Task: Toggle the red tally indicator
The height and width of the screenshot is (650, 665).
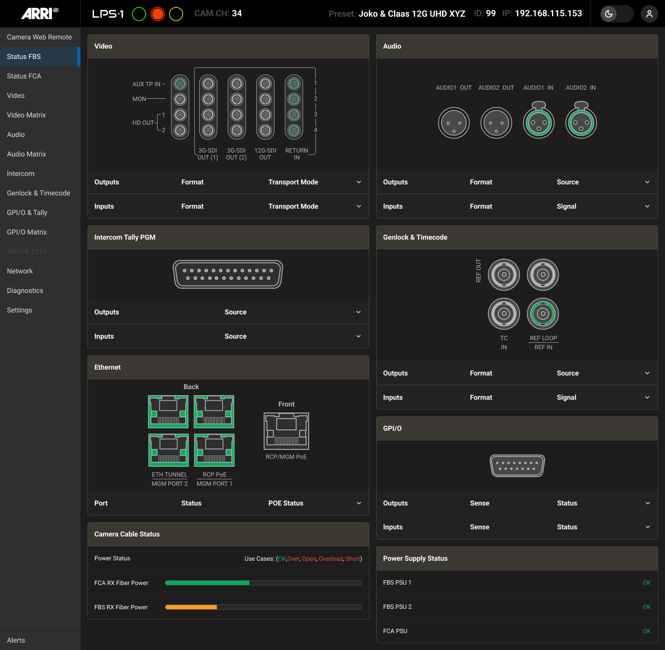Action: coord(158,14)
